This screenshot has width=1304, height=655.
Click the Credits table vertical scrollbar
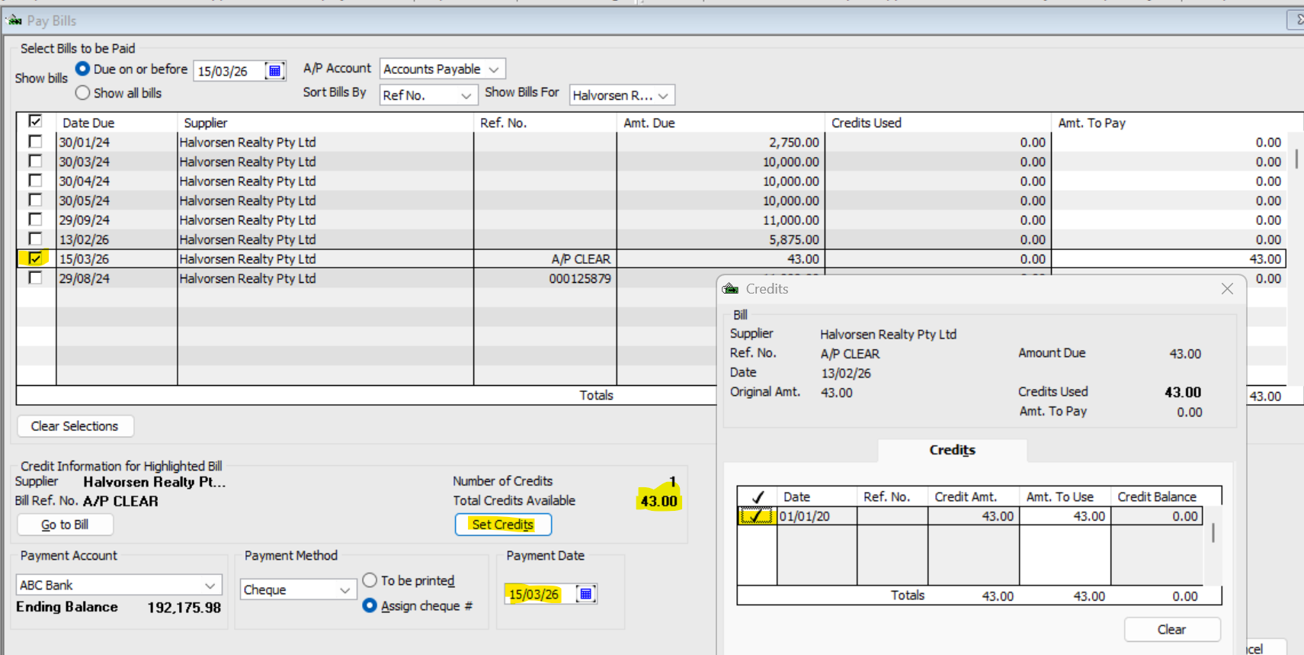1213,533
